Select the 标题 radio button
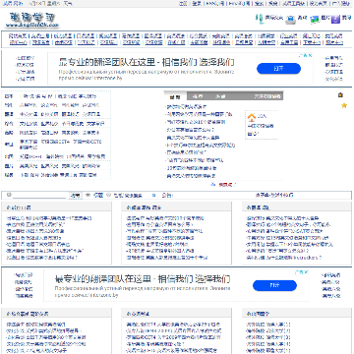Image resolution: width=354 pixels, height=354 pixels. [x=88, y=195]
